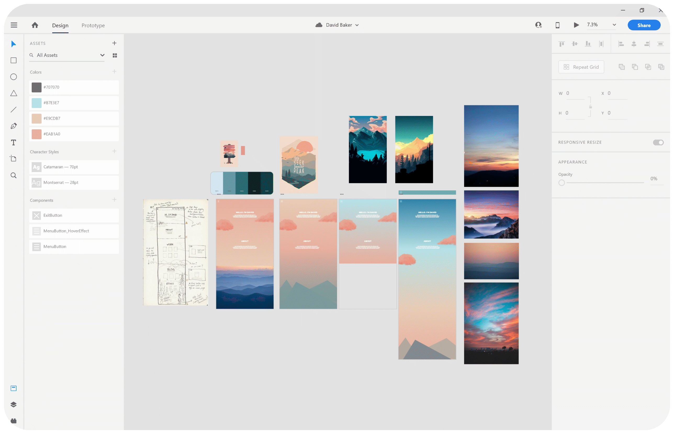Viewport: 674px width, 434px height.
Task: Click the Repeat Grid button
Action: [x=582, y=66]
